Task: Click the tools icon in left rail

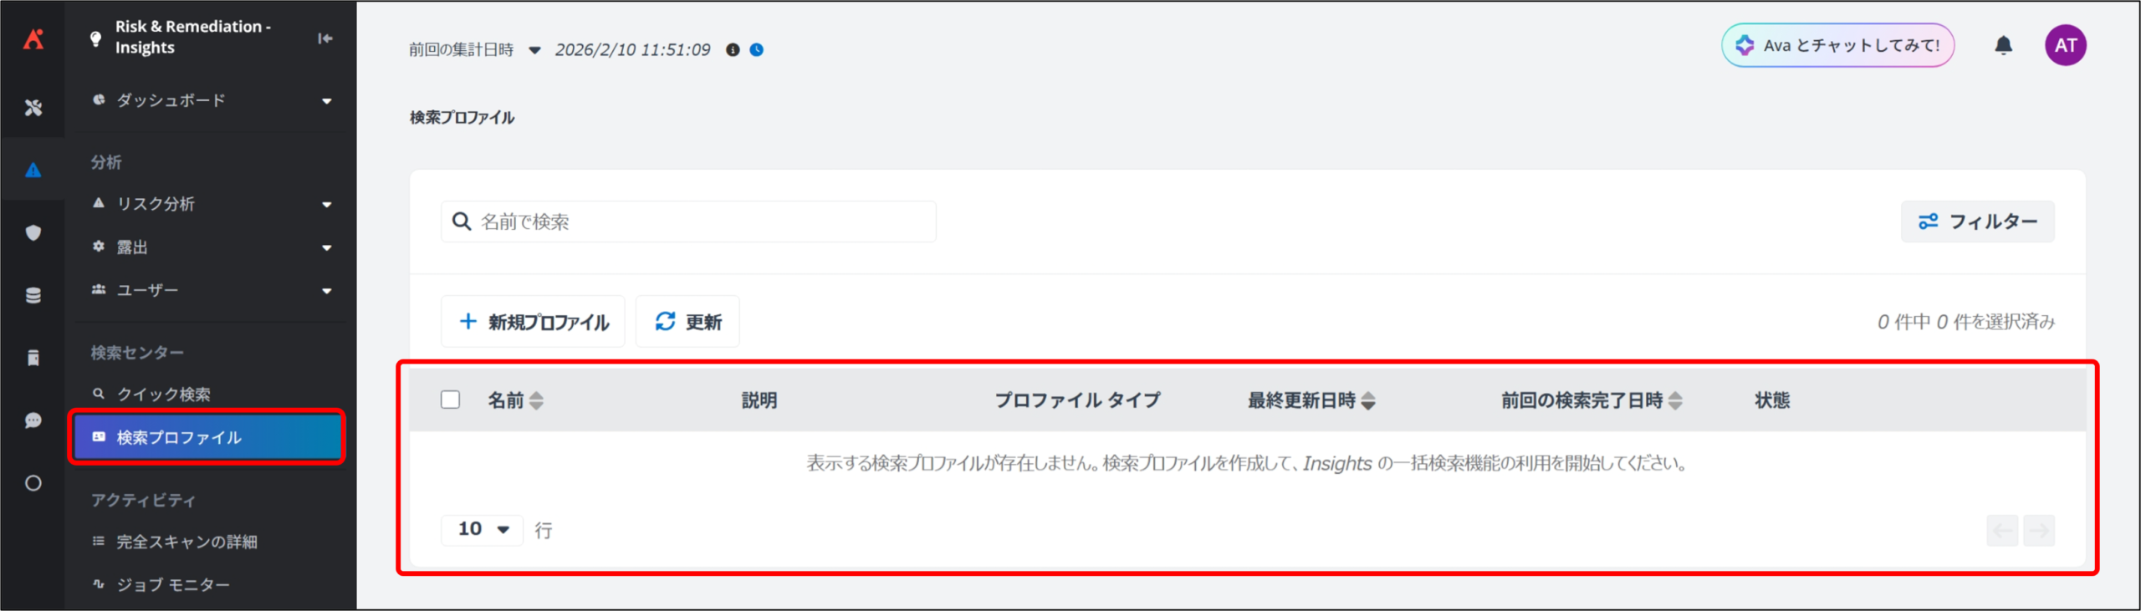Action: pyautogui.click(x=33, y=108)
